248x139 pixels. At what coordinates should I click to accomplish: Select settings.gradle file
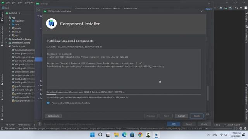[23, 97]
